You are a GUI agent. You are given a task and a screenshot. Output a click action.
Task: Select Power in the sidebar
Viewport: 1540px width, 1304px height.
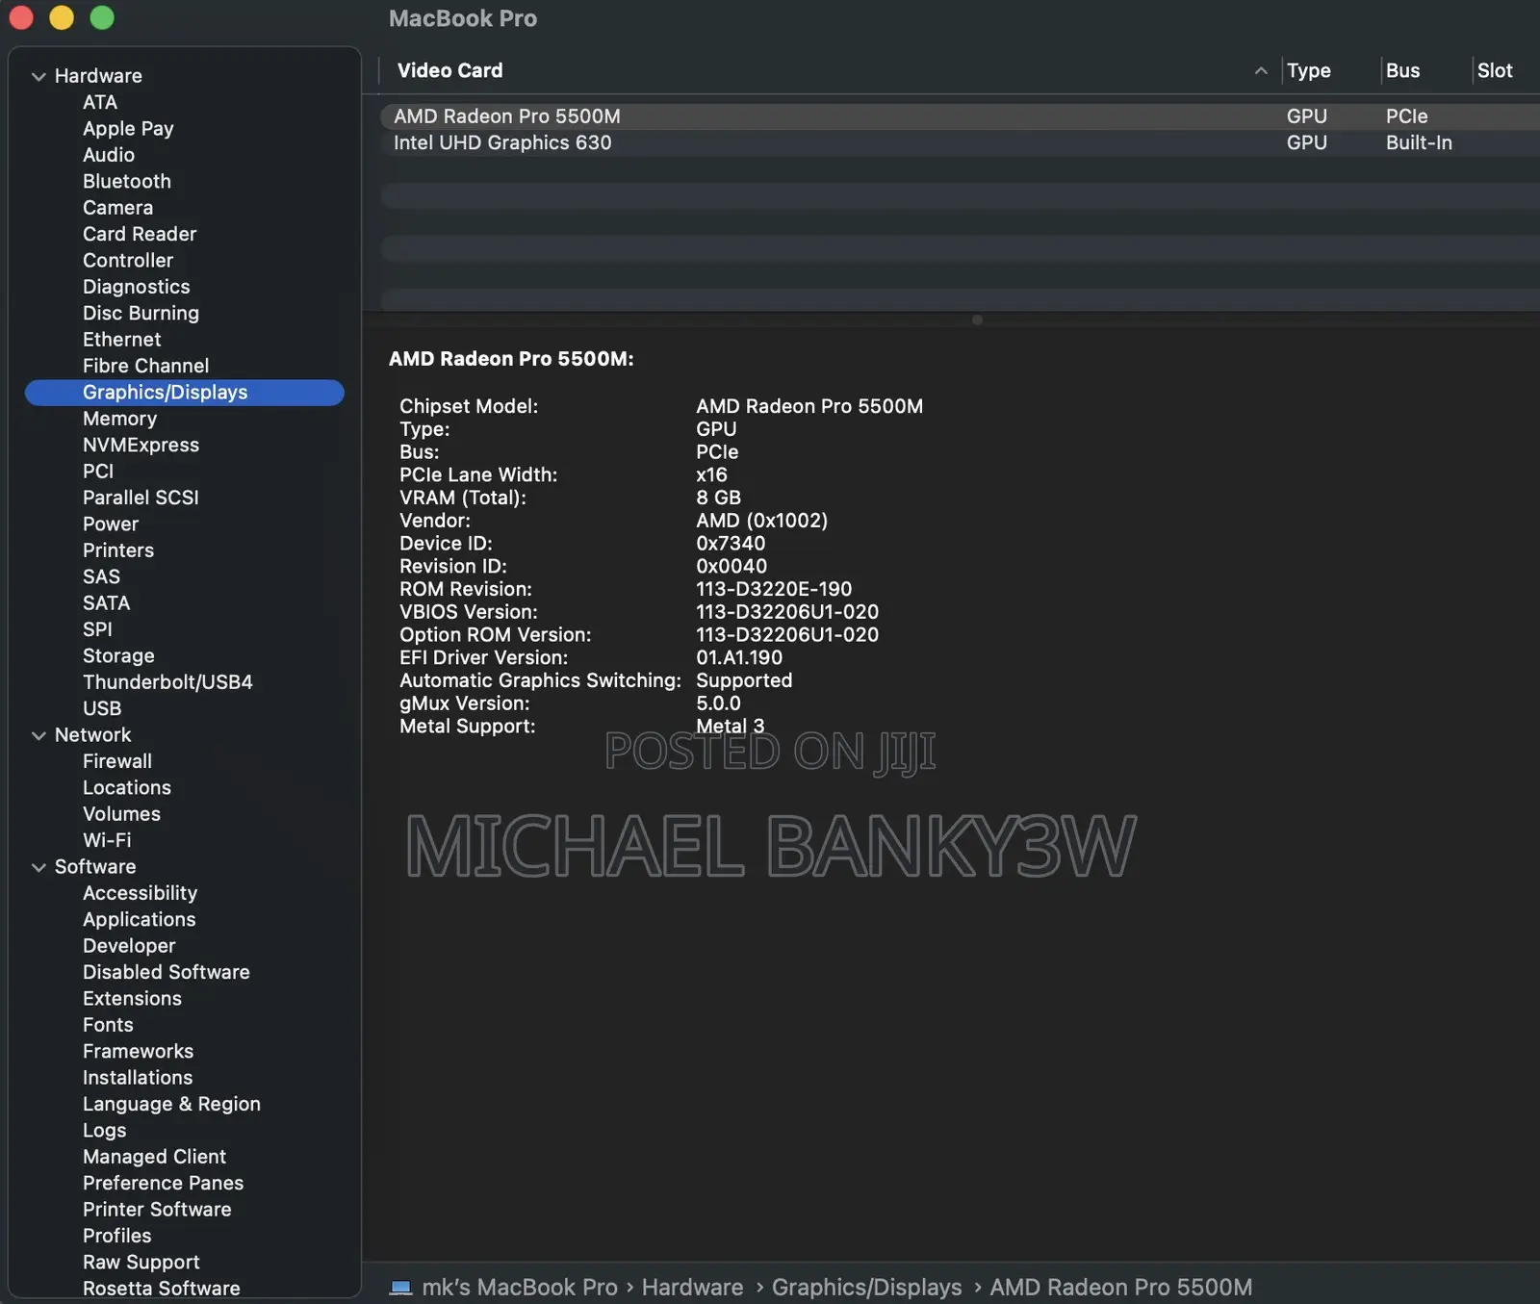pos(111,524)
